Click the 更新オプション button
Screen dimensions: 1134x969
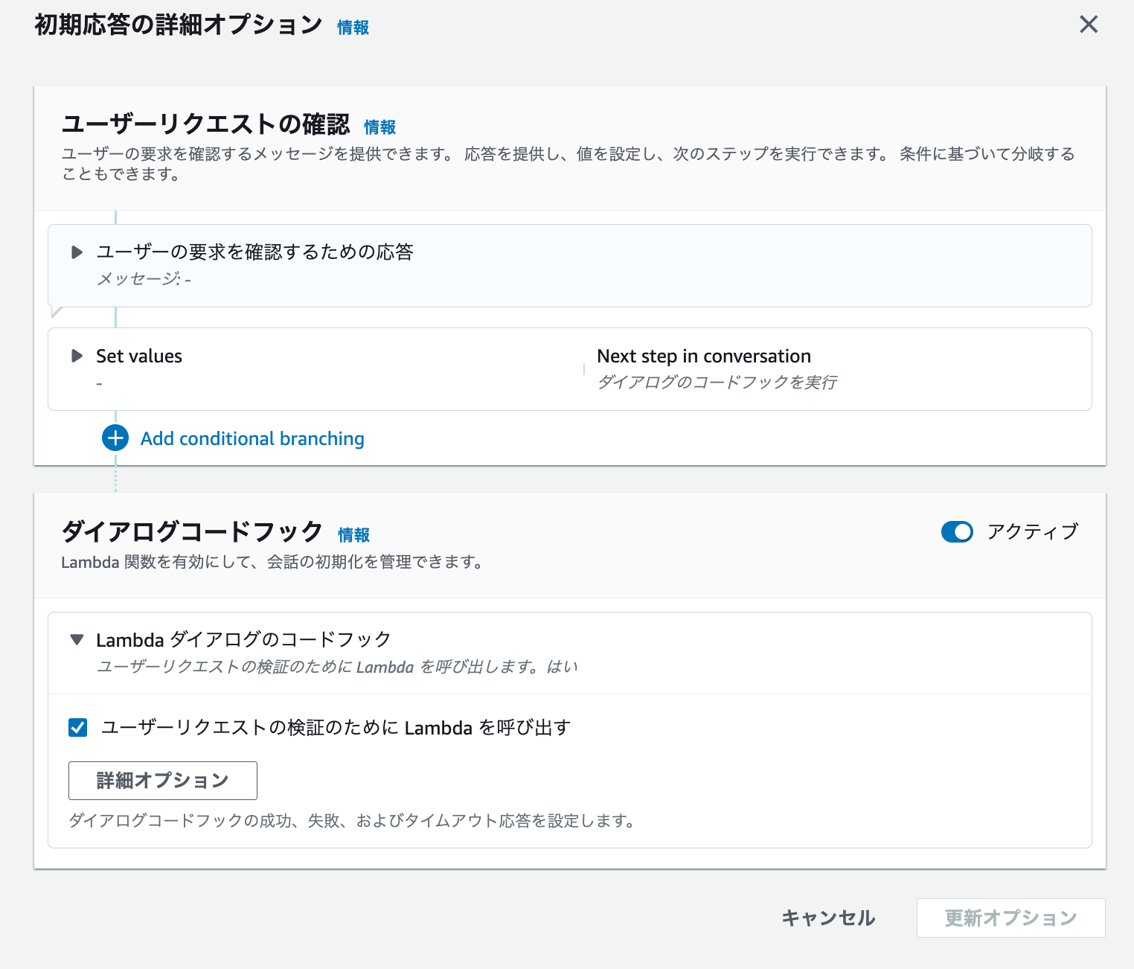click(x=1010, y=918)
